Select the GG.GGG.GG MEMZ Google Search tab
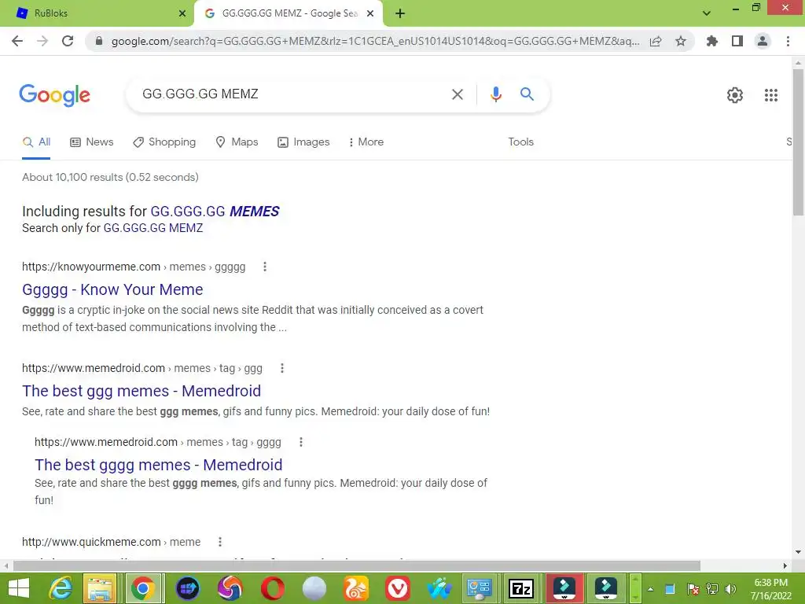Viewport: 805px width, 604px height. tap(289, 13)
